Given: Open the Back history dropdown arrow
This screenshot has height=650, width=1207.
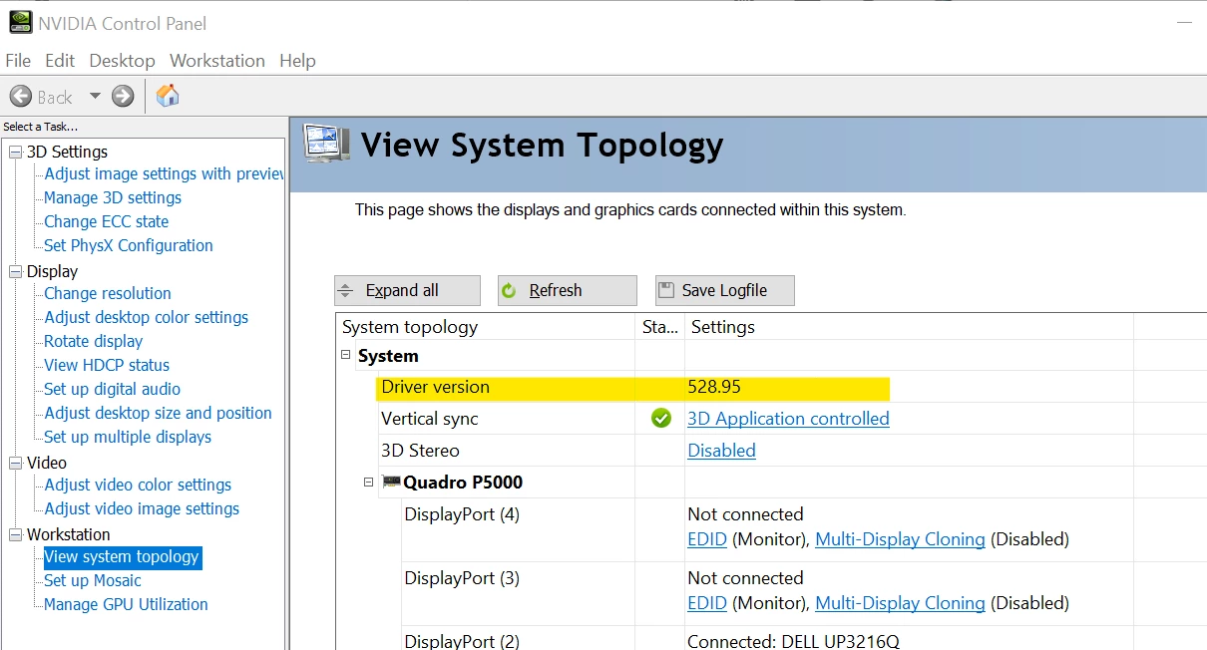Looking at the screenshot, I should pyautogui.click(x=95, y=96).
